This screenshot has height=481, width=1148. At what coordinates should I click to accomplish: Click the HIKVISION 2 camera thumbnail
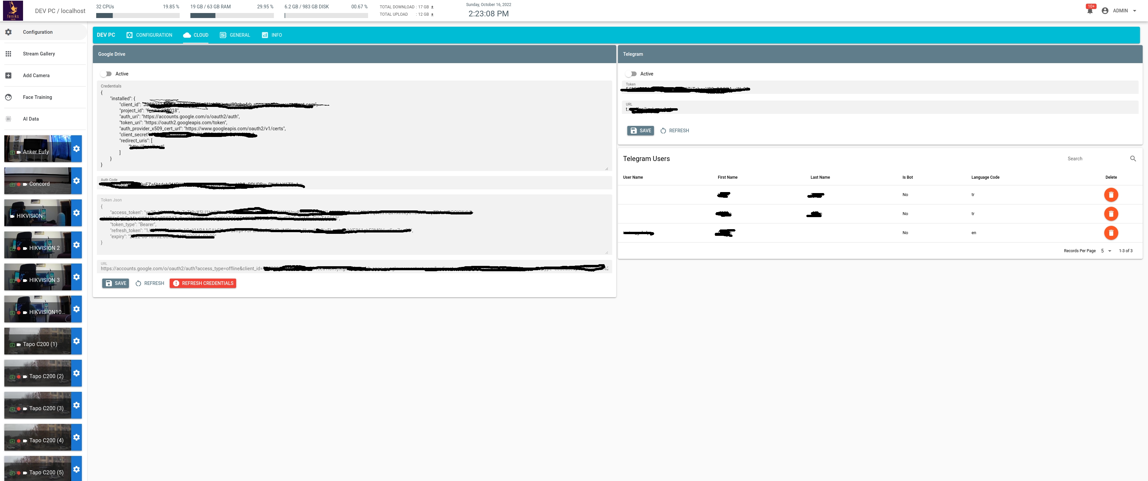[x=38, y=245]
